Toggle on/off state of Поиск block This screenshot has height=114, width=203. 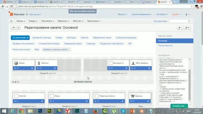click(x=53, y=101)
